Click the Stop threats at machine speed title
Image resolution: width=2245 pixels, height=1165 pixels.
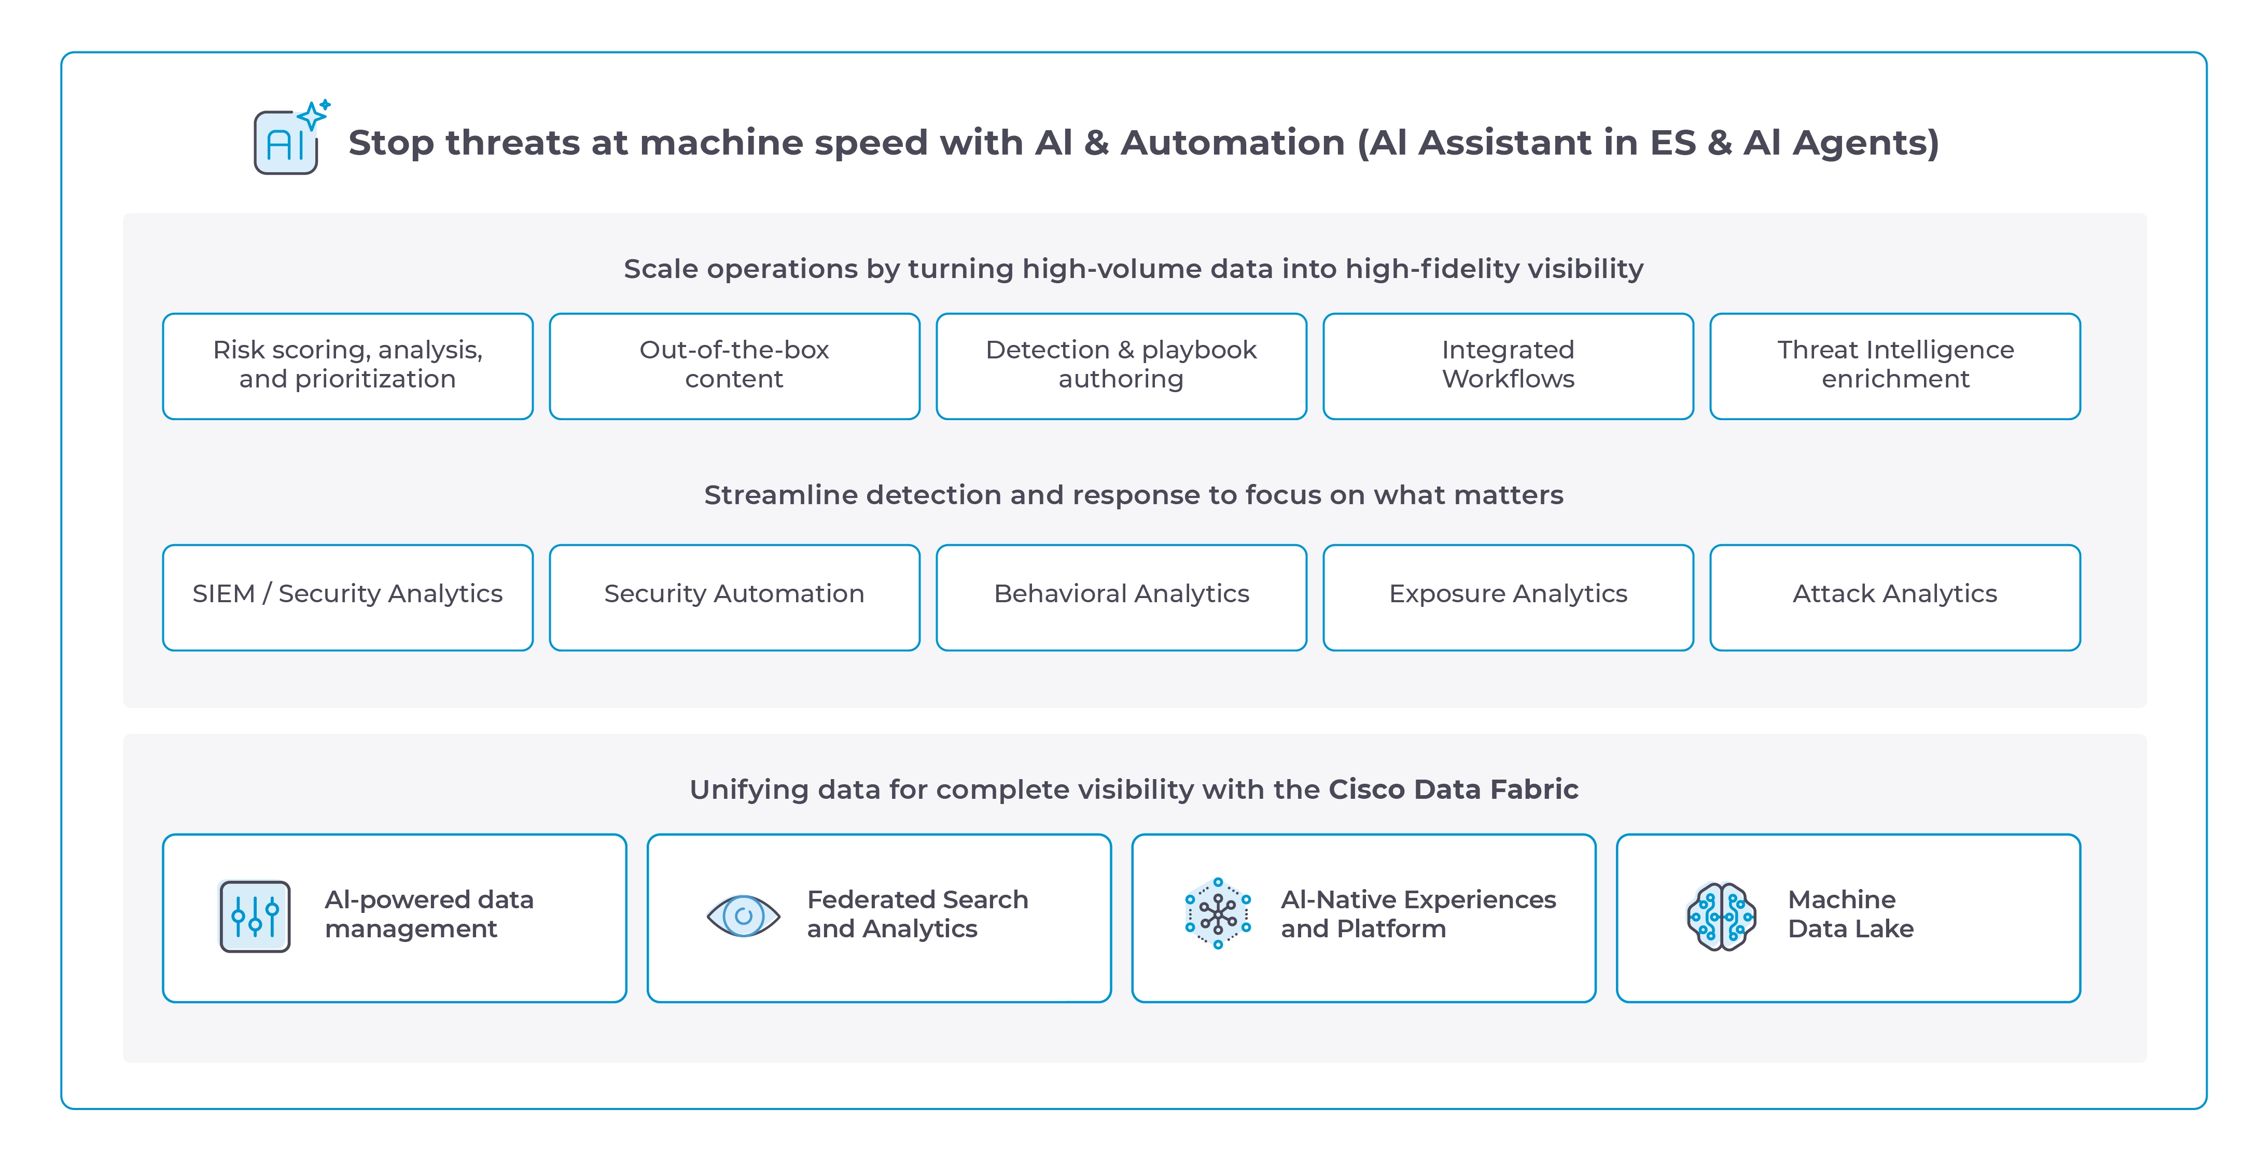coord(1144,142)
